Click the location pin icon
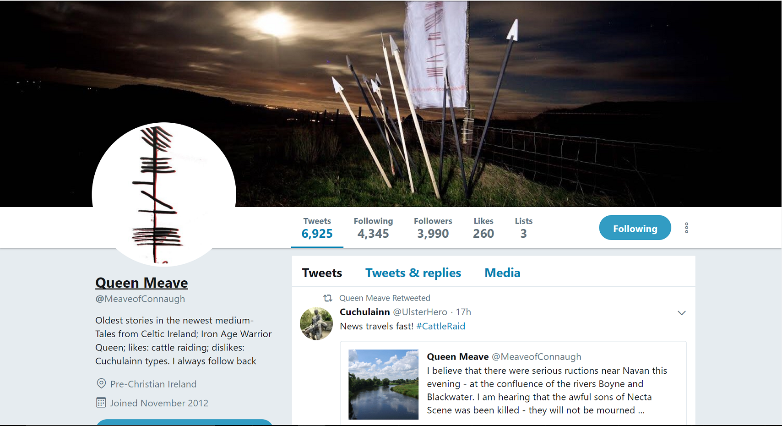The image size is (782, 426). (x=101, y=383)
